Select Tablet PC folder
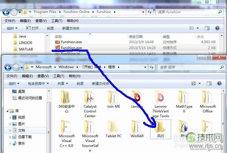Screen dimensions: 227x153 113,129
